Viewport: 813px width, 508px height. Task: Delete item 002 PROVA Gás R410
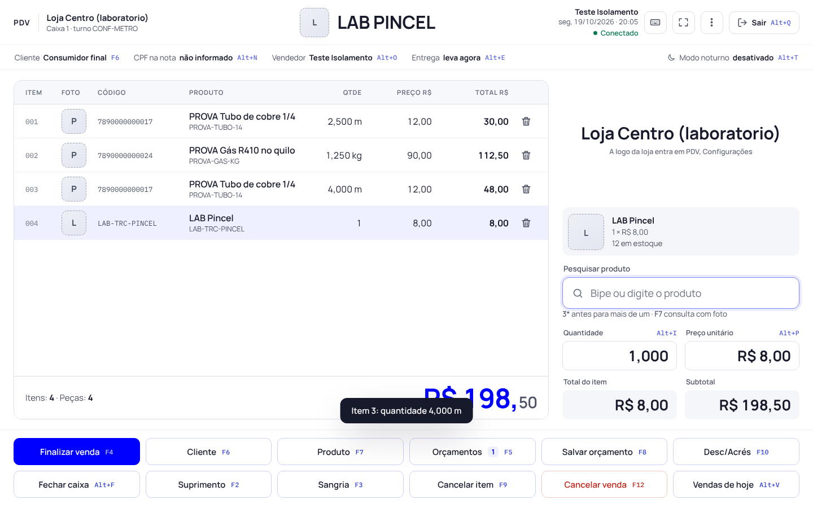[x=526, y=155]
